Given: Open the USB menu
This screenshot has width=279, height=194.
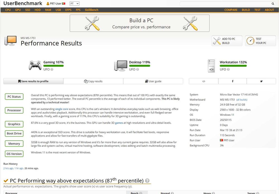Looking at the screenshot, I should tap(58, 10).
